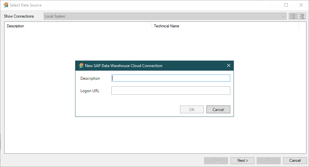Image resolution: width=309 pixels, height=167 pixels.
Task: Sort by the Description column header
Action: [x=78, y=26]
